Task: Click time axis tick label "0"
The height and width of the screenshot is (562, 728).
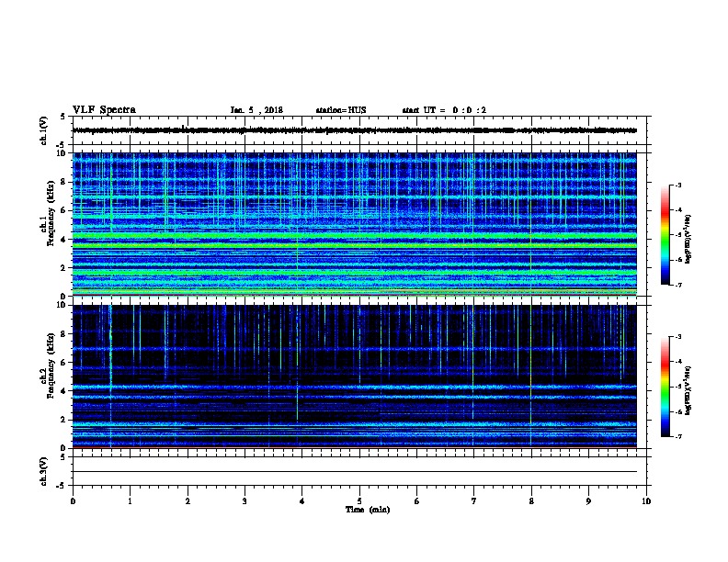Action: [73, 500]
